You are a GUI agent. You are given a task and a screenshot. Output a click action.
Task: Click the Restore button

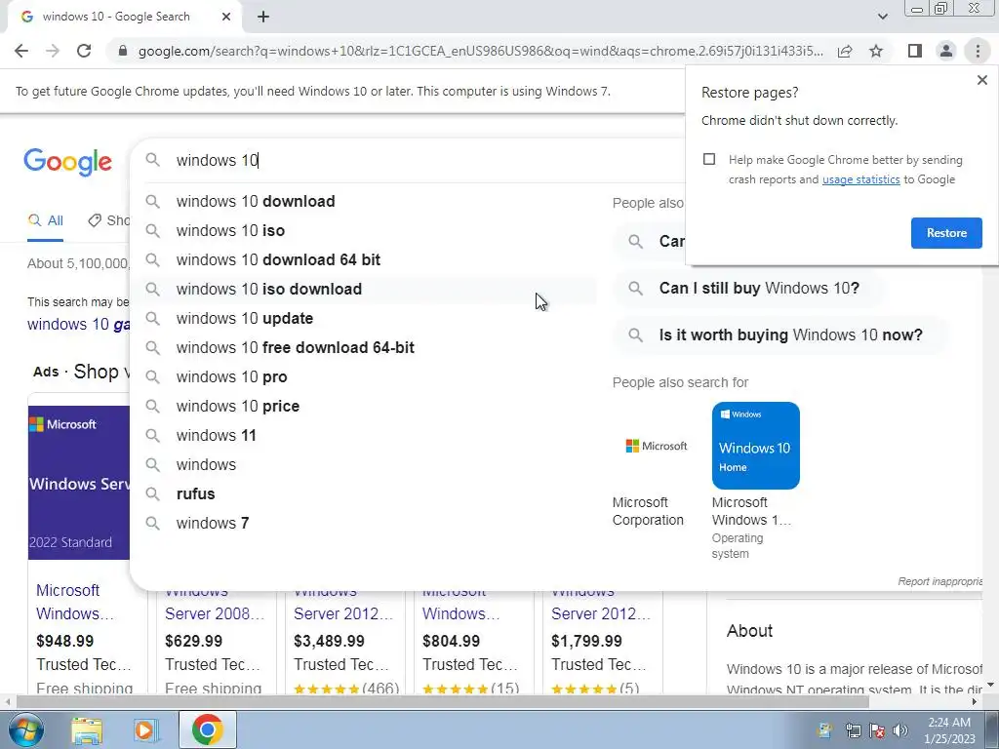coord(946,233)
